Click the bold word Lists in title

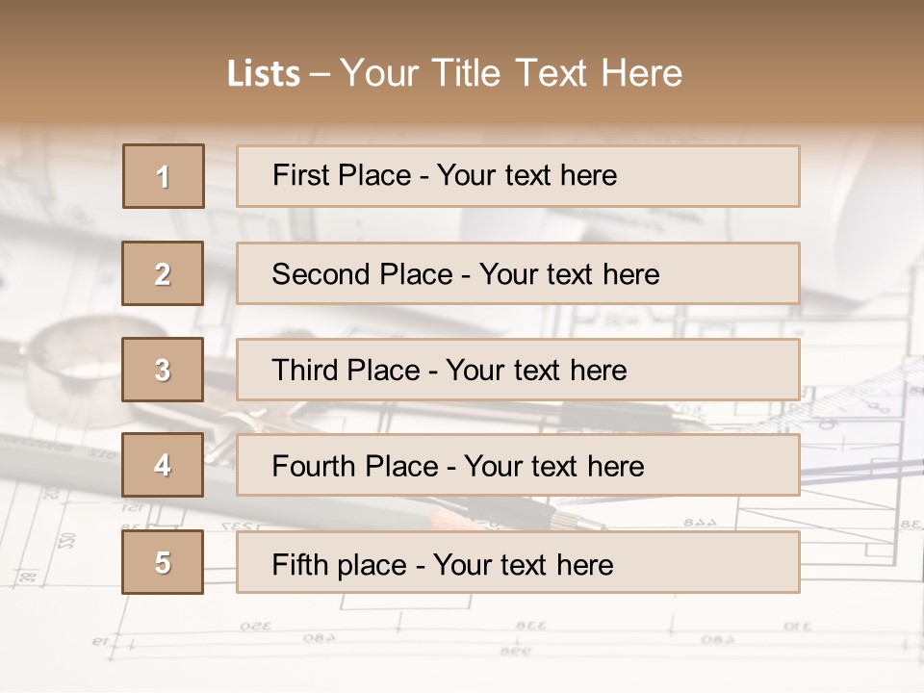click(264, 73)
